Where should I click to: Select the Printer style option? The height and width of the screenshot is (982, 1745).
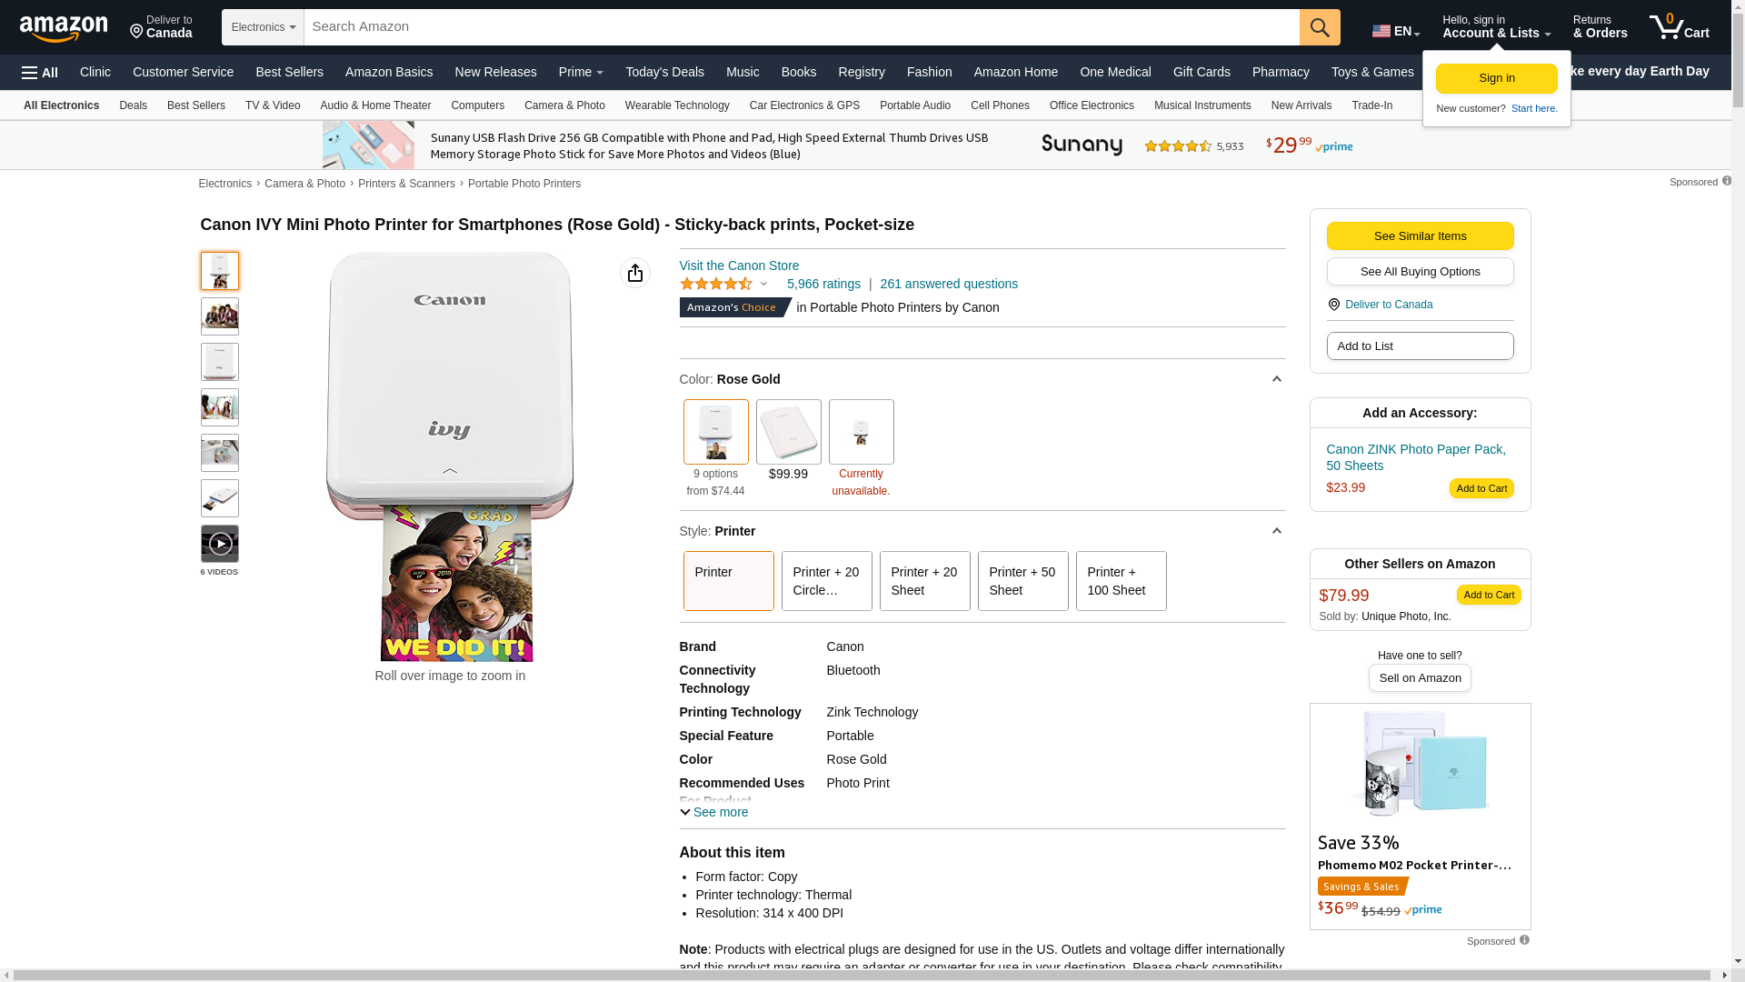(x=728, y=580)
